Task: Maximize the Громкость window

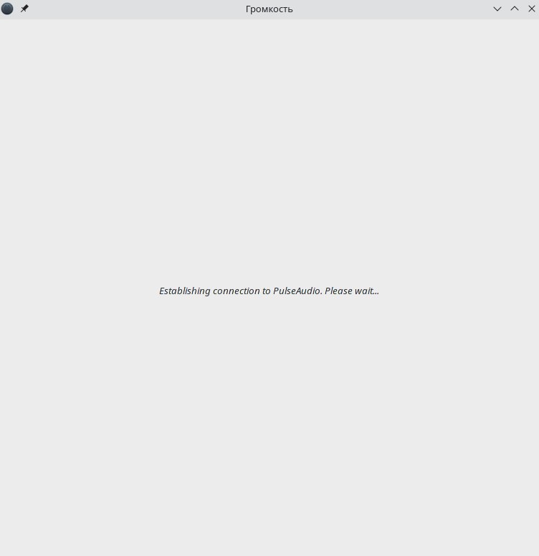Action: point(515,9)
